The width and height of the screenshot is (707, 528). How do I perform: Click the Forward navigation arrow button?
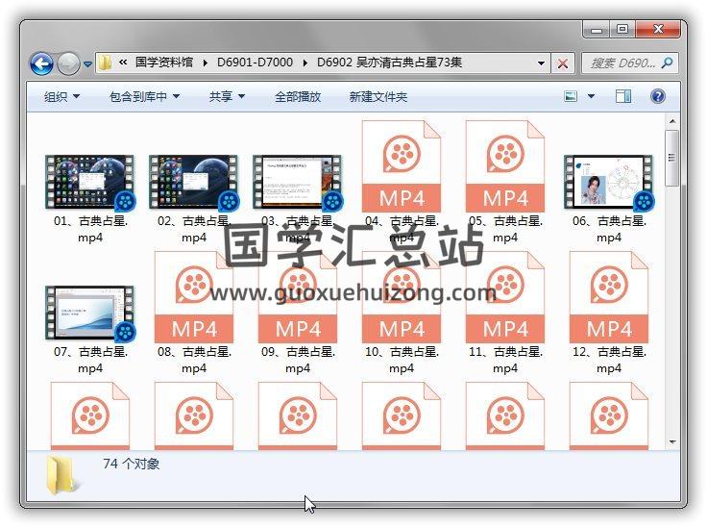(68, 63)
